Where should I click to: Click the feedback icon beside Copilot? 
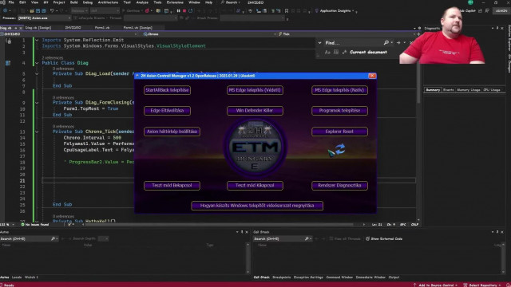coord(487,10)
